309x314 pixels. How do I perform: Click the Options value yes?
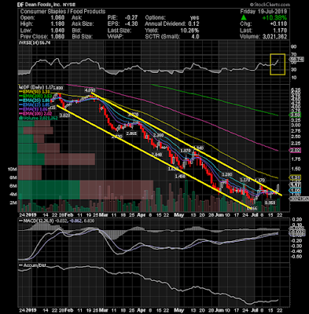click(194, 17)
